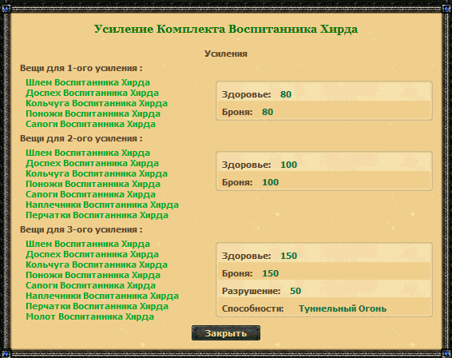This screenshot has height=358, width=452.
Task: Select Кольчуга Воспитанника Хирда under 1-ого усиления
Action: tap(97, 103)
